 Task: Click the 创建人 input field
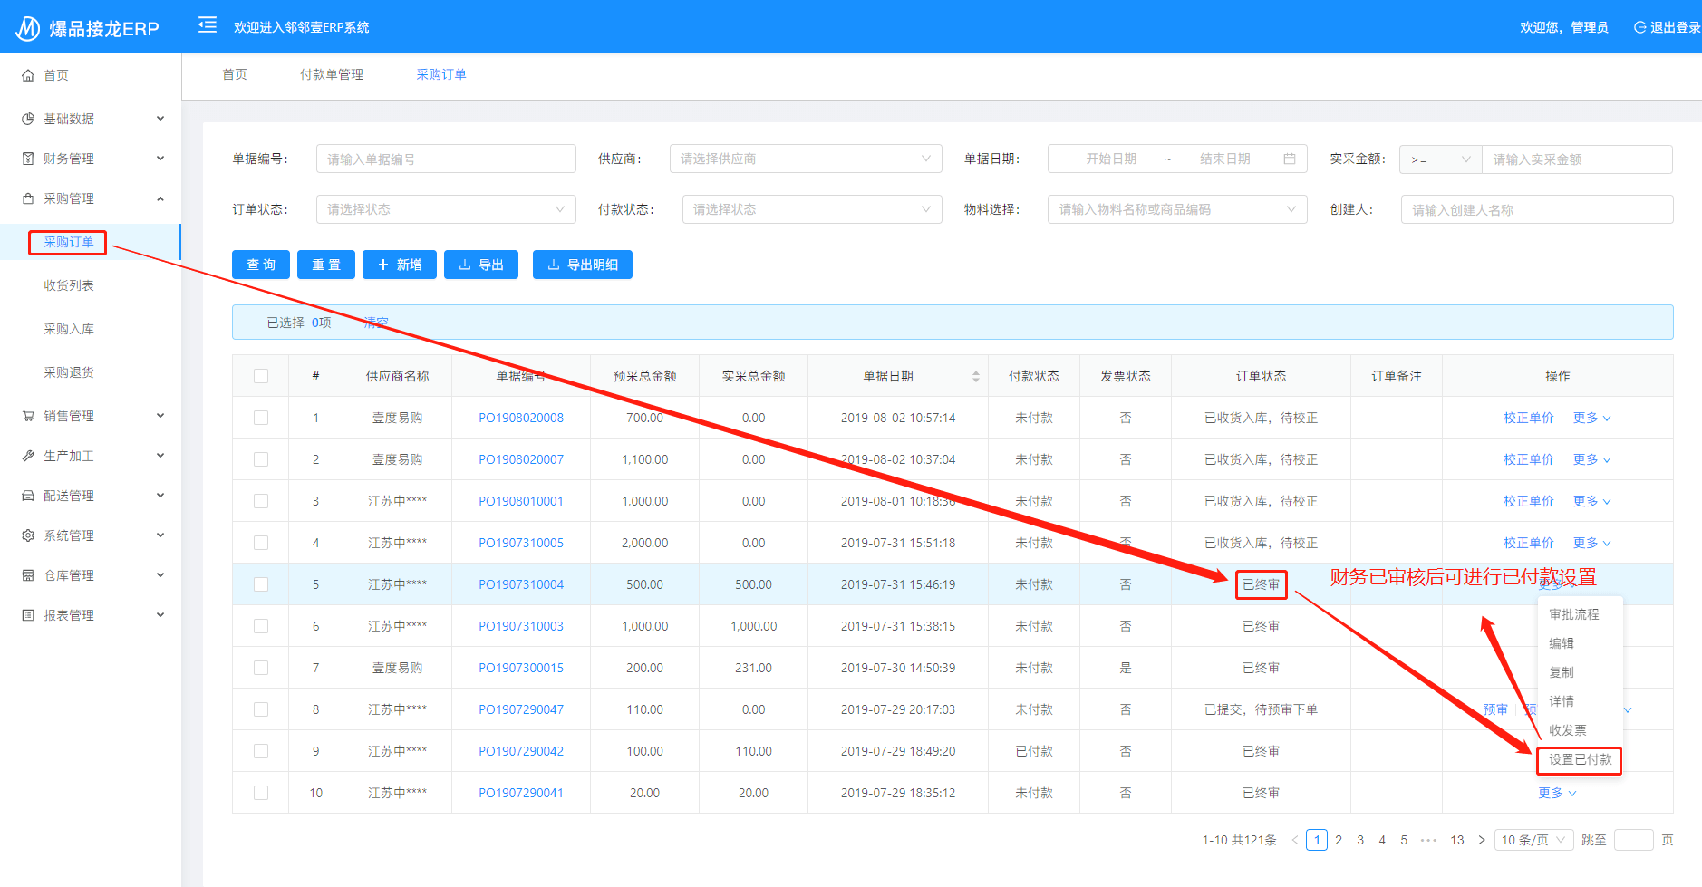point(1537,209)
